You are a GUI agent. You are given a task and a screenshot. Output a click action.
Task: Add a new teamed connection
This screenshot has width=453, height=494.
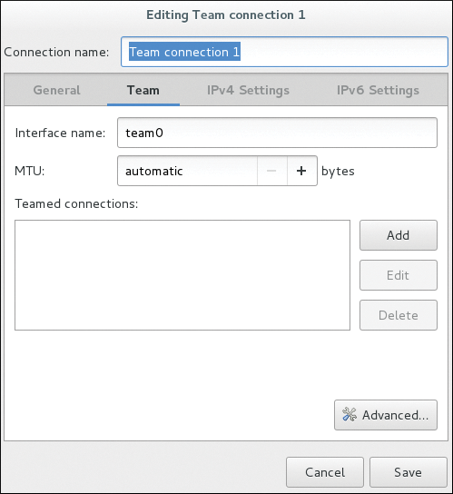coord(399,235)
